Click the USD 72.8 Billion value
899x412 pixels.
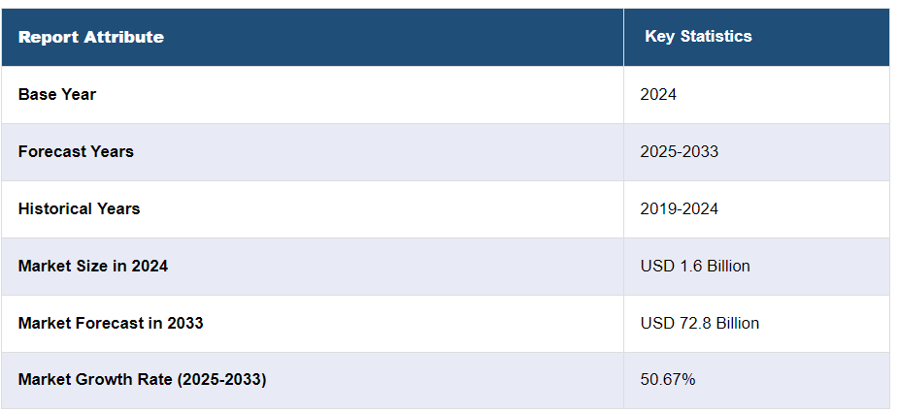pyautogui.click(x=699, y=323)
